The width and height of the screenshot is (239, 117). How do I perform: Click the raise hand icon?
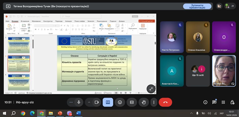(x=144, y=102)
